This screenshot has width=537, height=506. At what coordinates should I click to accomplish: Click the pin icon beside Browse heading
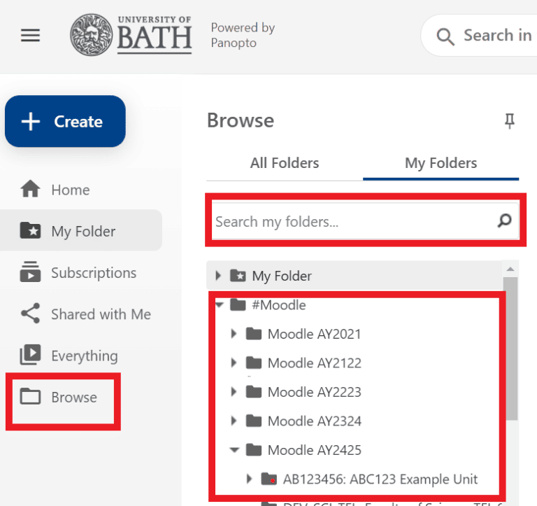[x=510, y=122]
